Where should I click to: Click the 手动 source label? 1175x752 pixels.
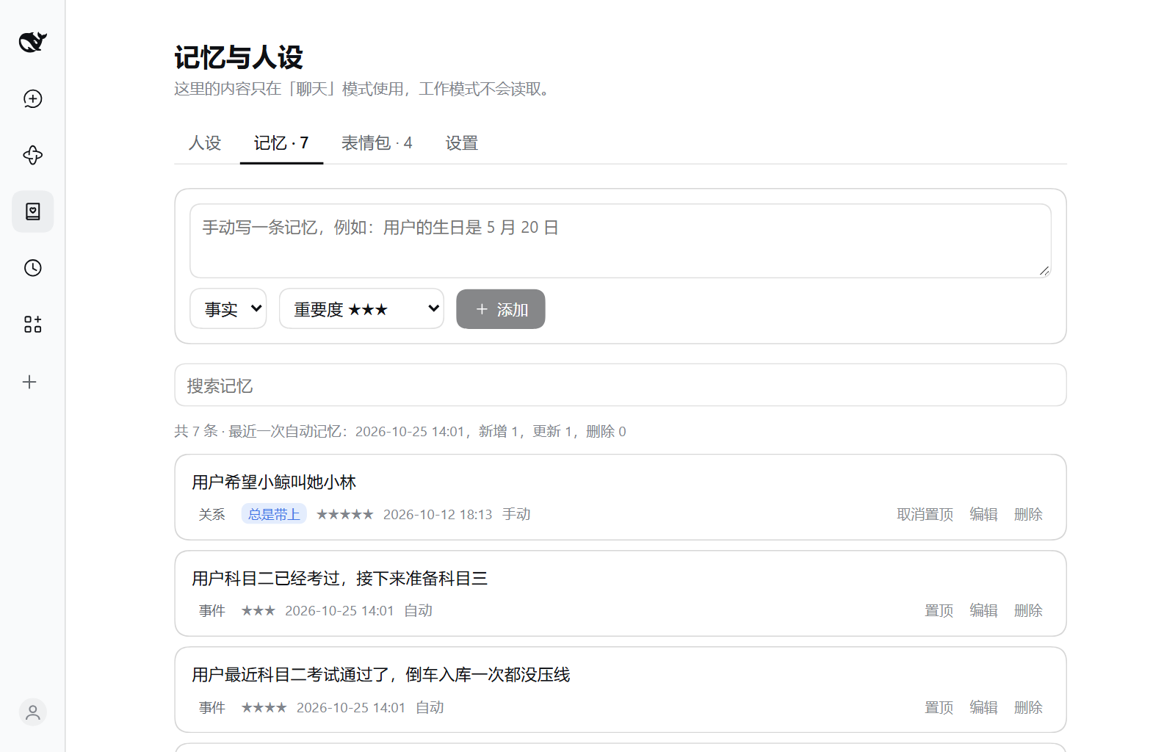(x=516, y=515)
